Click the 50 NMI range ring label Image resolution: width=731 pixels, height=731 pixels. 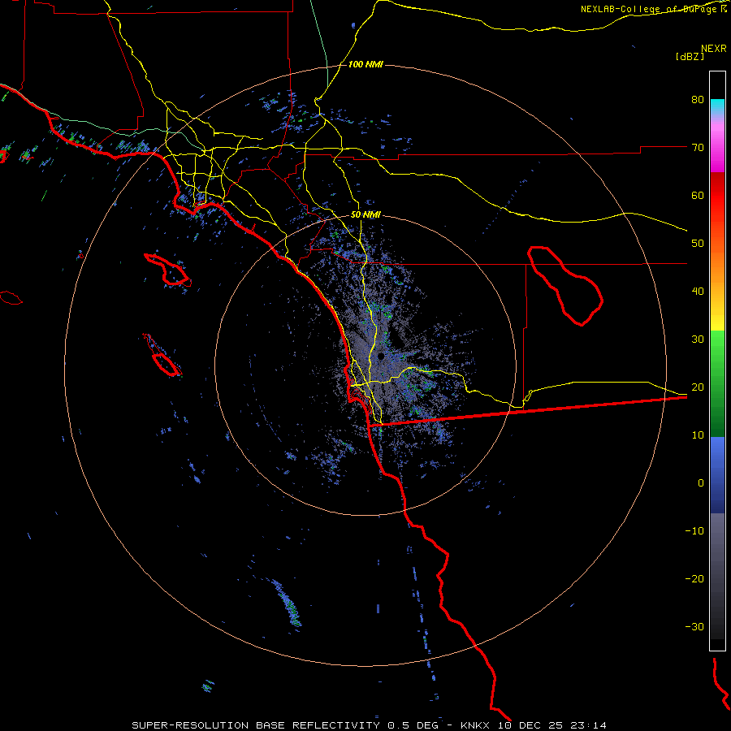tap(366, 215)
